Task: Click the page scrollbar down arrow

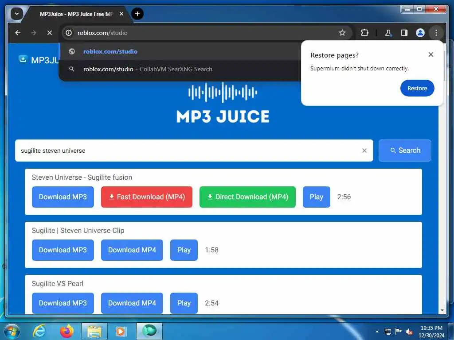Action: 442,310
